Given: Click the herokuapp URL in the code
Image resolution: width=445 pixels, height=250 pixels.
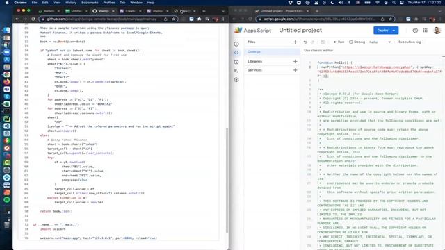Looking at the screenshot, I should (377, 67).
